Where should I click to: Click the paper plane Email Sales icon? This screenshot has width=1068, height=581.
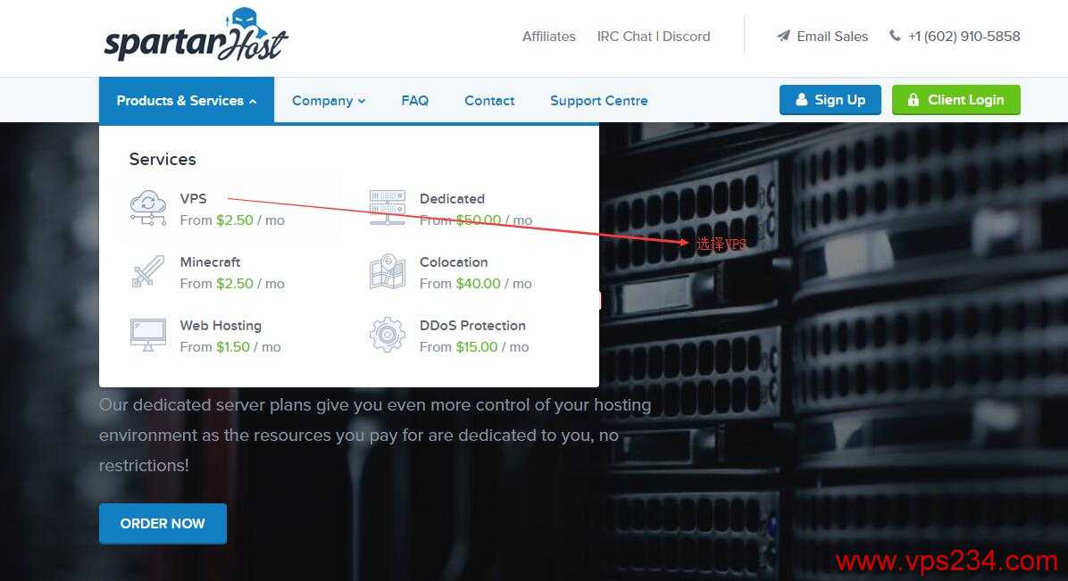(783, 36)
